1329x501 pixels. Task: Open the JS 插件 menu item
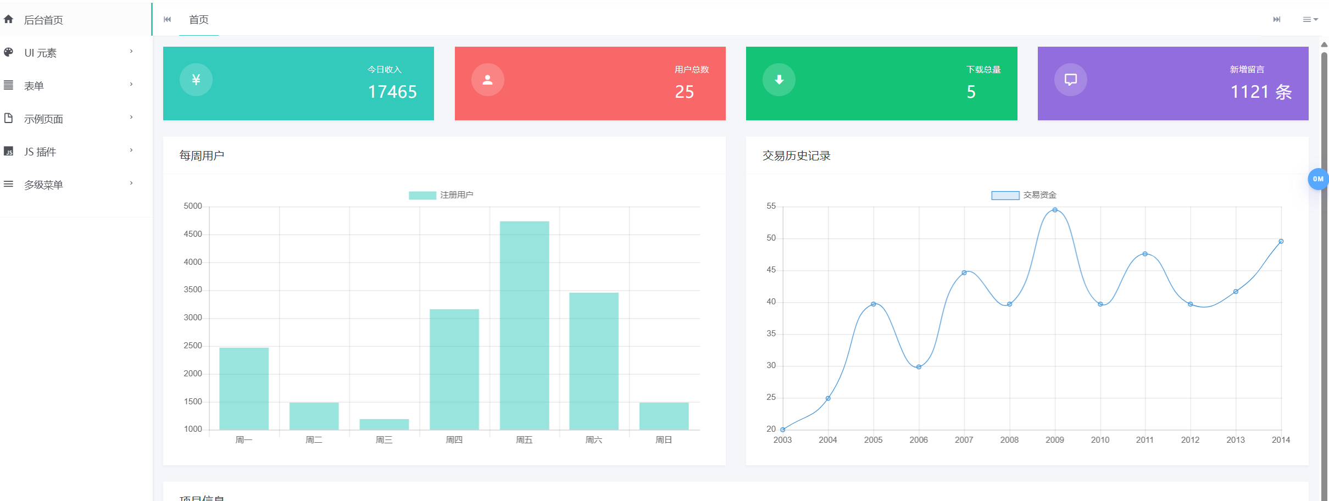[76, 152]
